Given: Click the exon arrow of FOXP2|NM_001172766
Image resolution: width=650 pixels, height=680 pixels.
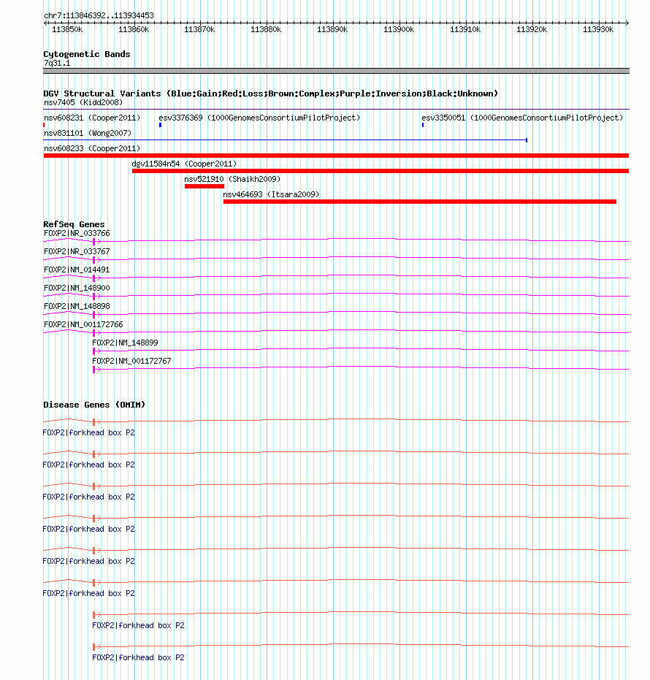Looking at the screenshot, I should point(96,332).
